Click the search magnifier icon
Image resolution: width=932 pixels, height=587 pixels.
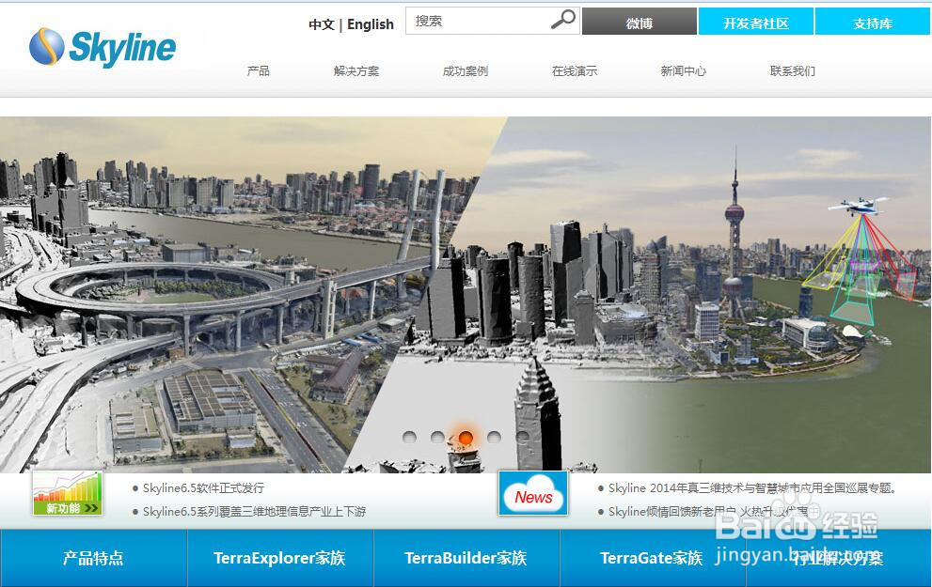tap(563, 20)
